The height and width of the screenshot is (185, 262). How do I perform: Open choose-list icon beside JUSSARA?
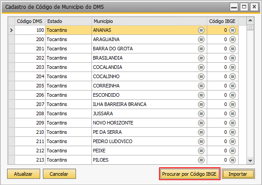click(201, 114)
